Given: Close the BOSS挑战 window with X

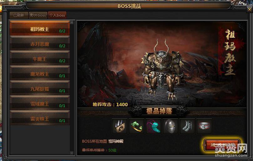Looking at the screenshot, I should coord(249,10).
